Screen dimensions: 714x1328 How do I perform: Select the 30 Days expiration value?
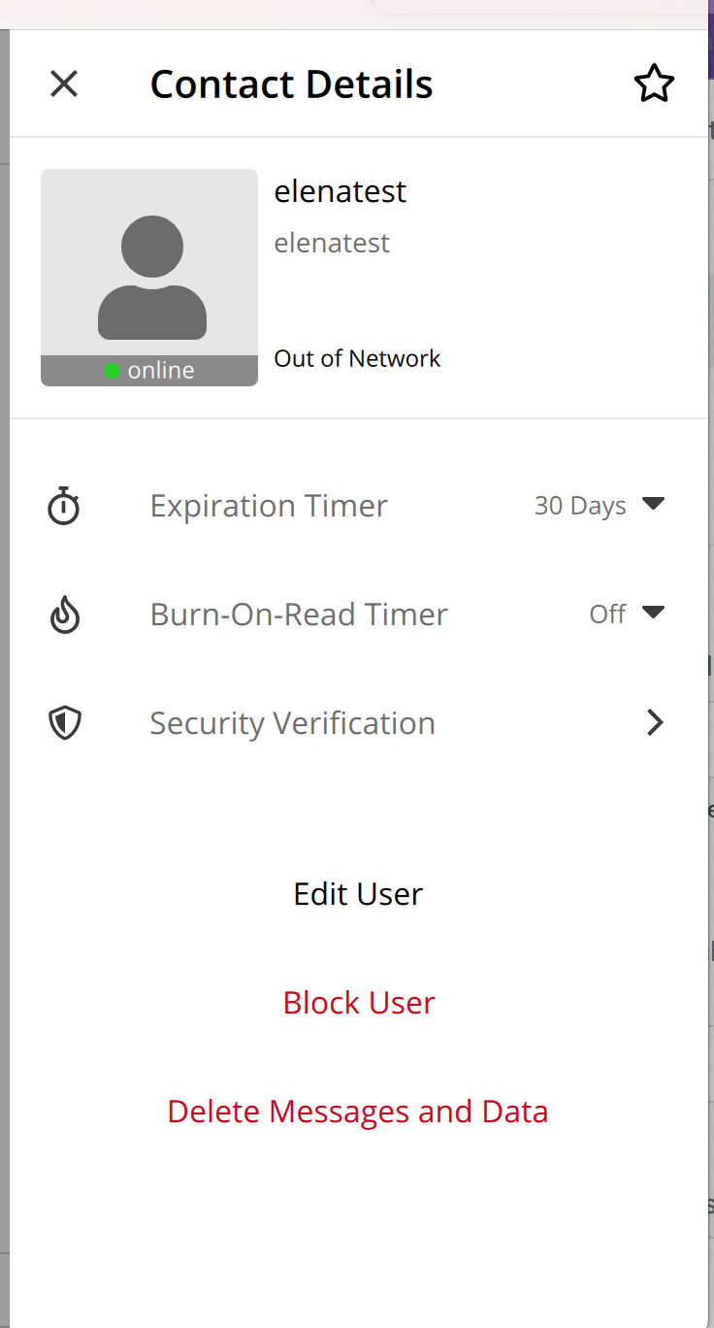point(580,506)
